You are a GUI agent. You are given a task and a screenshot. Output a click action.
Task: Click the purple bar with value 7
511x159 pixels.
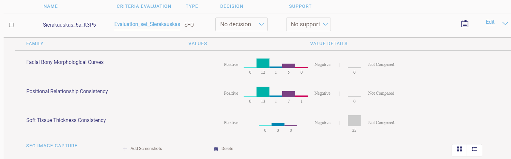pyautogui.click(x=288, y=93)
